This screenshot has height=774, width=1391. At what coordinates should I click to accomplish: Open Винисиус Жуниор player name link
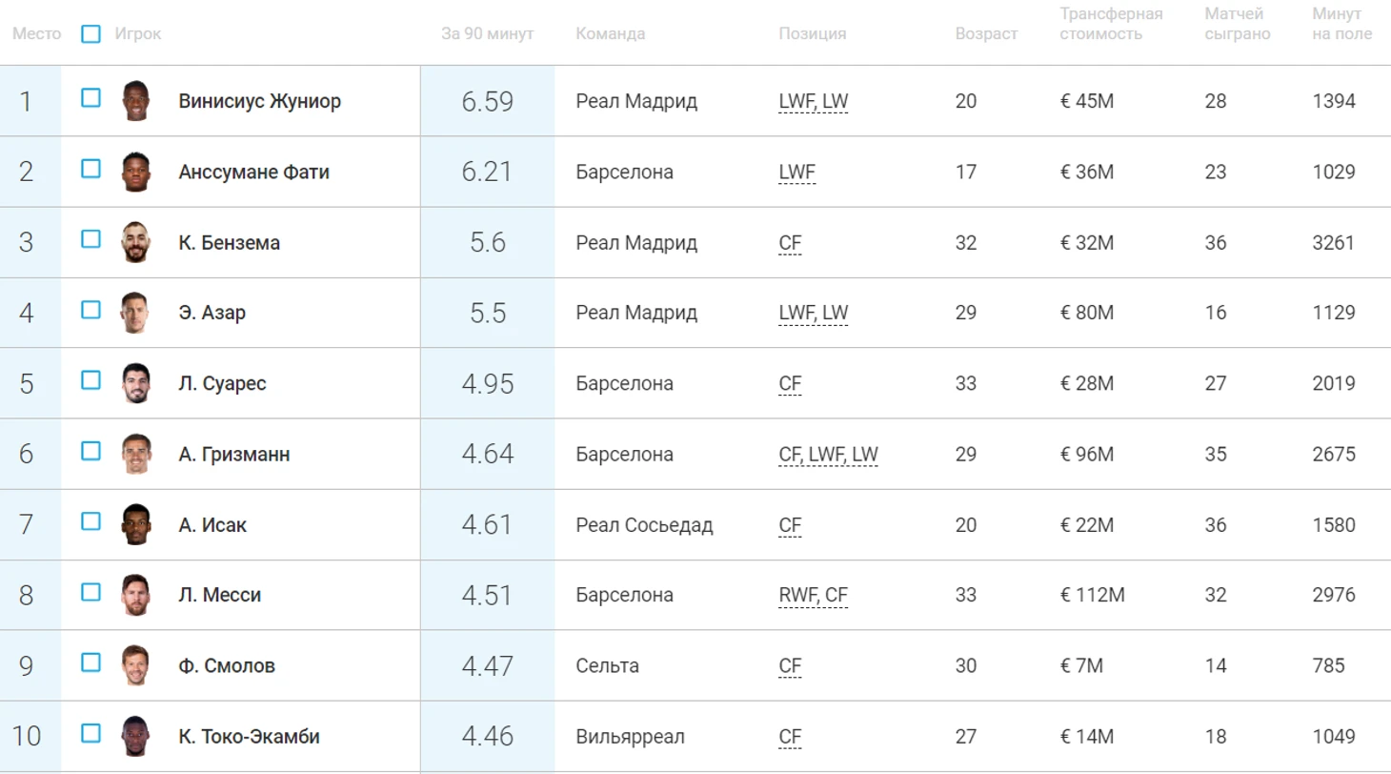[259, 101]
